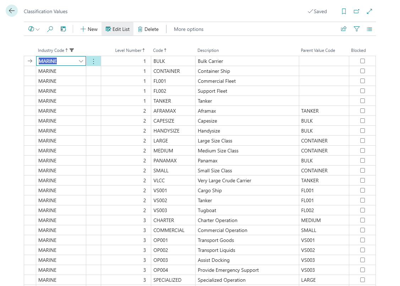Expand the page to full width
This screenshot has height=286, width=400.
[x=369, y=11]
